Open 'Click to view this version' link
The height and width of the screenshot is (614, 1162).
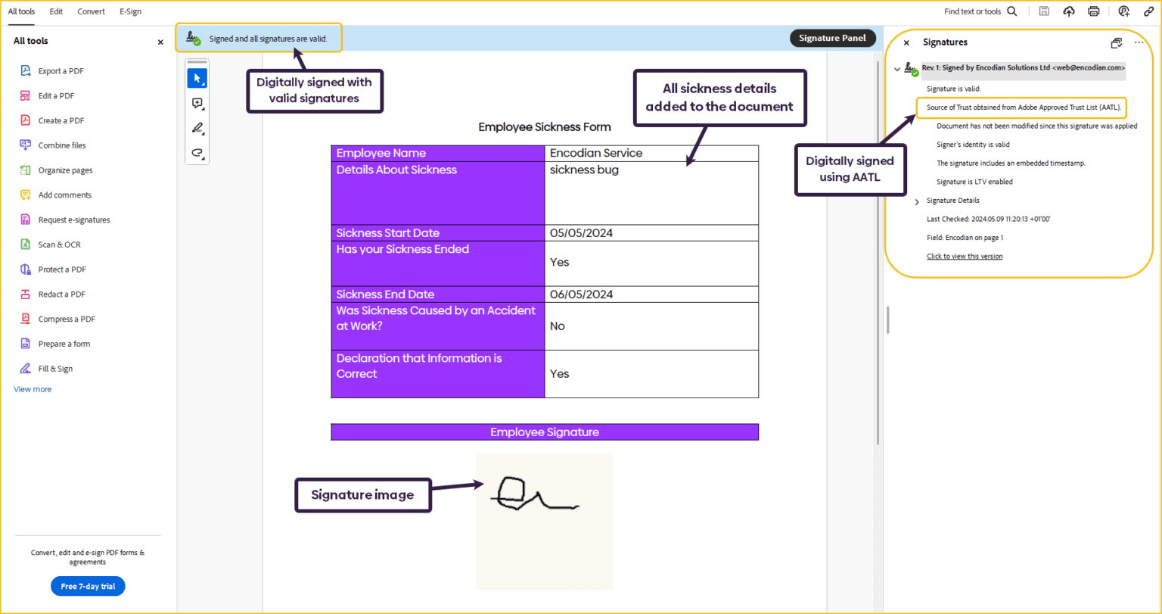pos(965,256)
